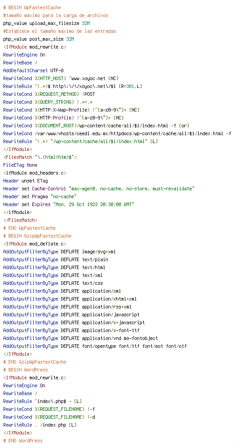The height and width of the screenshot is (448, 235).
Task: Click the DEFLATE application/x-javascript line
Action: click(x=74, y=322)
